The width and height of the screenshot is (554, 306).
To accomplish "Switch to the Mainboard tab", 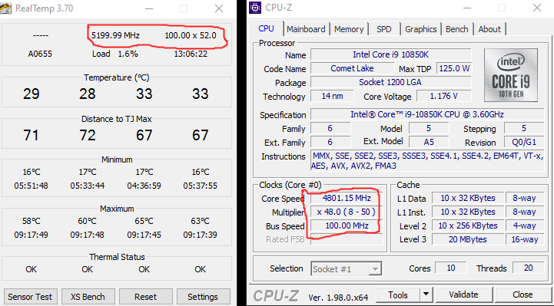I will tap(306, 29).
